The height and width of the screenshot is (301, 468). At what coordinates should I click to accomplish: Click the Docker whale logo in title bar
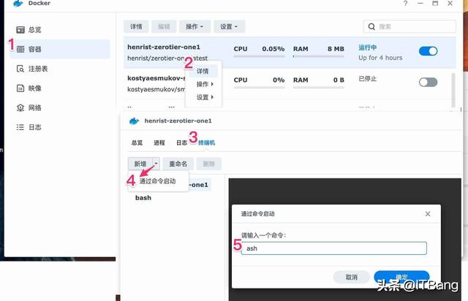18,3
